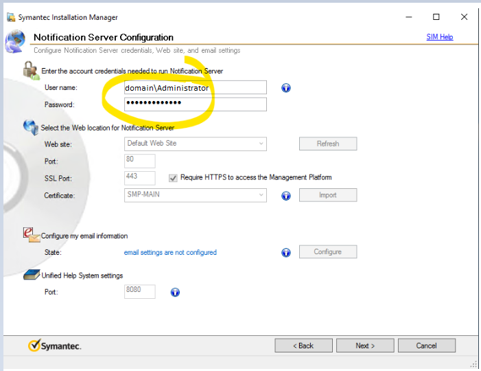
Task: Click the account credentials padlock icon
Action: click(x=30, y=69)
